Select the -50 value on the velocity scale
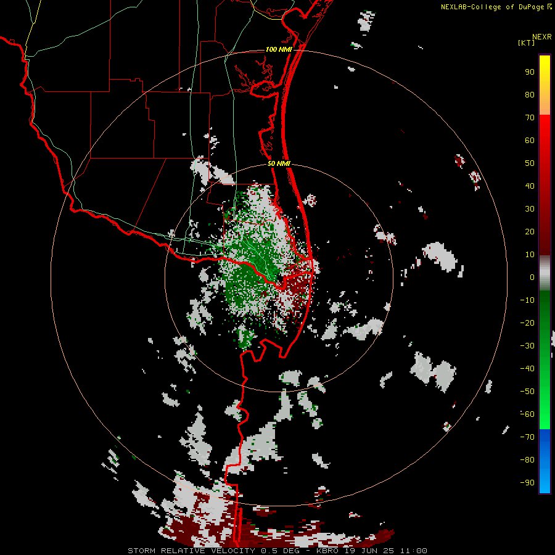This screenshot has width=555, height=555. 527,392
